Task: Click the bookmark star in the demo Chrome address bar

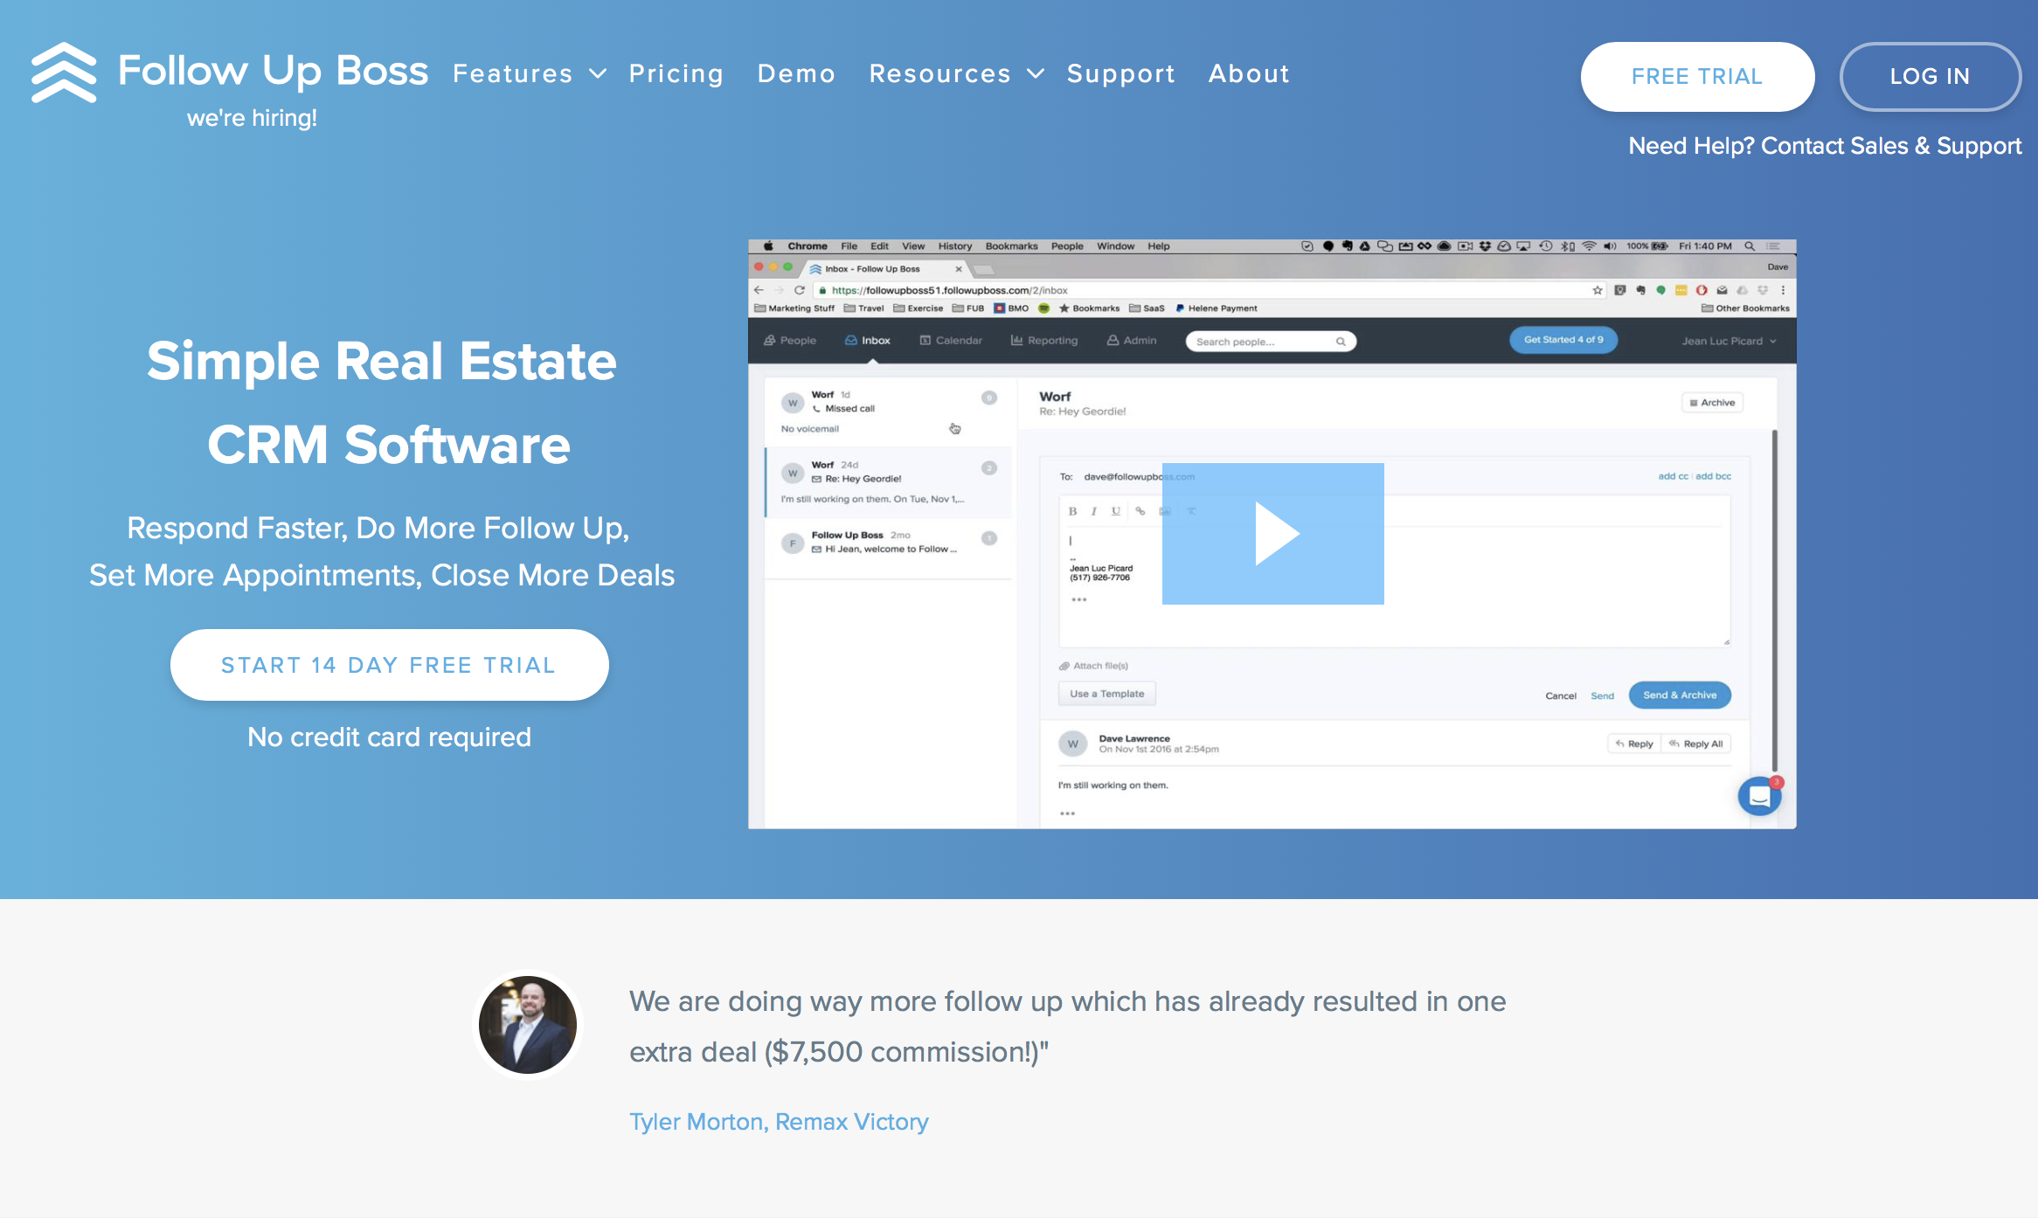Action: point(1598,290)
